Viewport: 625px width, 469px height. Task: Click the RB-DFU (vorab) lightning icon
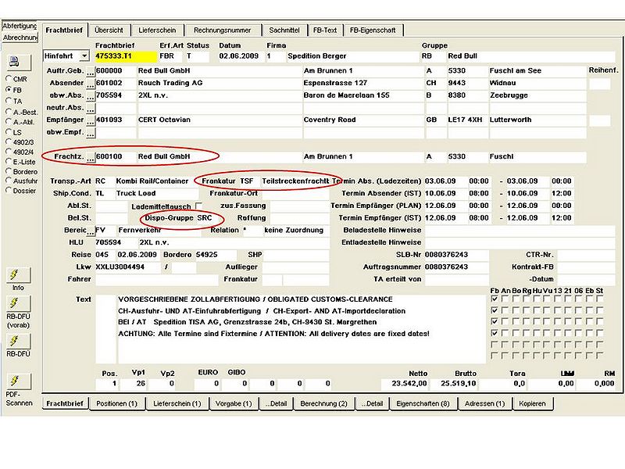point(18,303)
